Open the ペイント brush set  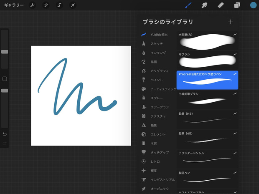click(x=158, y=80)
